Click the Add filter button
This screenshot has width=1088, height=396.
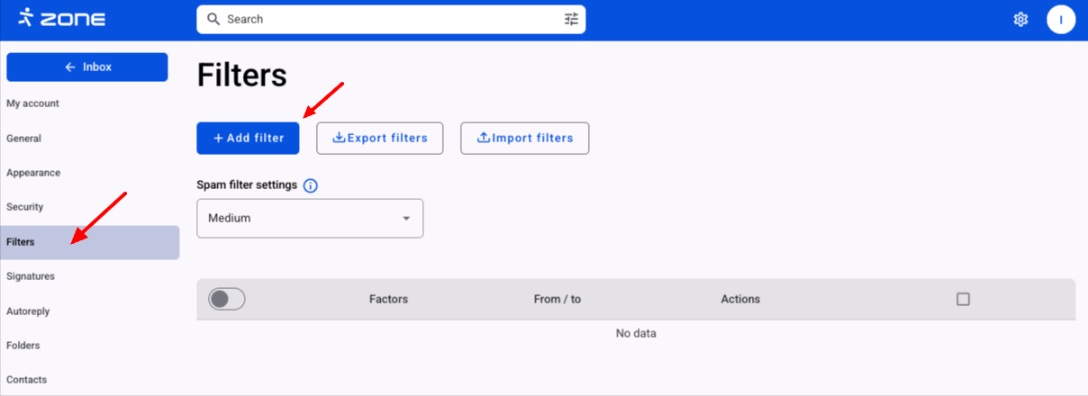248,138
